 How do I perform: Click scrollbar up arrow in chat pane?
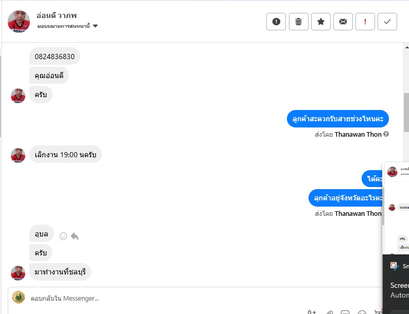406,47
